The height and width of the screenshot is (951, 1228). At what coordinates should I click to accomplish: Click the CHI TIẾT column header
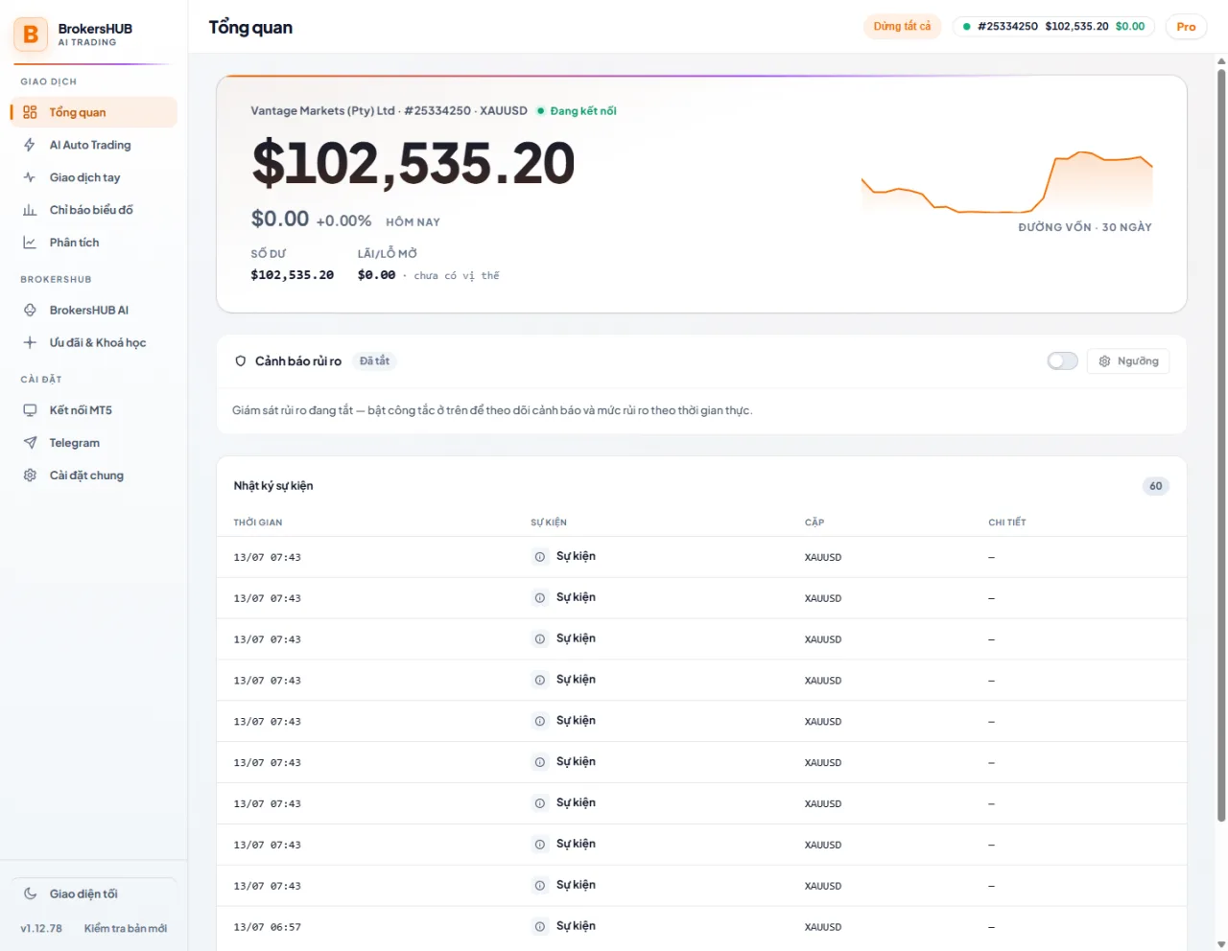pos(1007,522)
